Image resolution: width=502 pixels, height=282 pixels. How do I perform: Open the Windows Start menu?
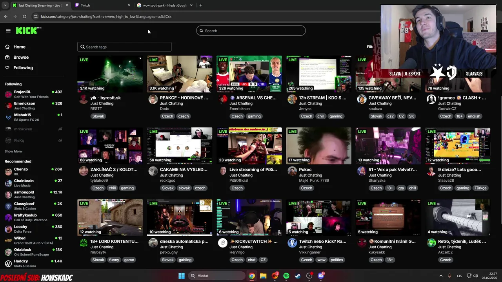pos(182,276)
